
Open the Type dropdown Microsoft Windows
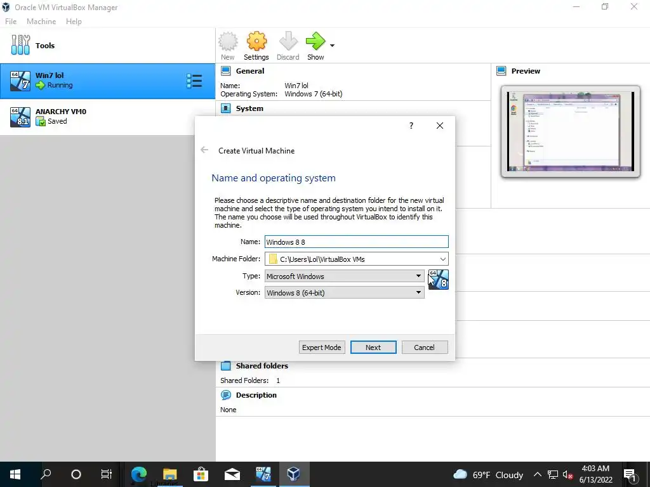[x=345, y=276]
